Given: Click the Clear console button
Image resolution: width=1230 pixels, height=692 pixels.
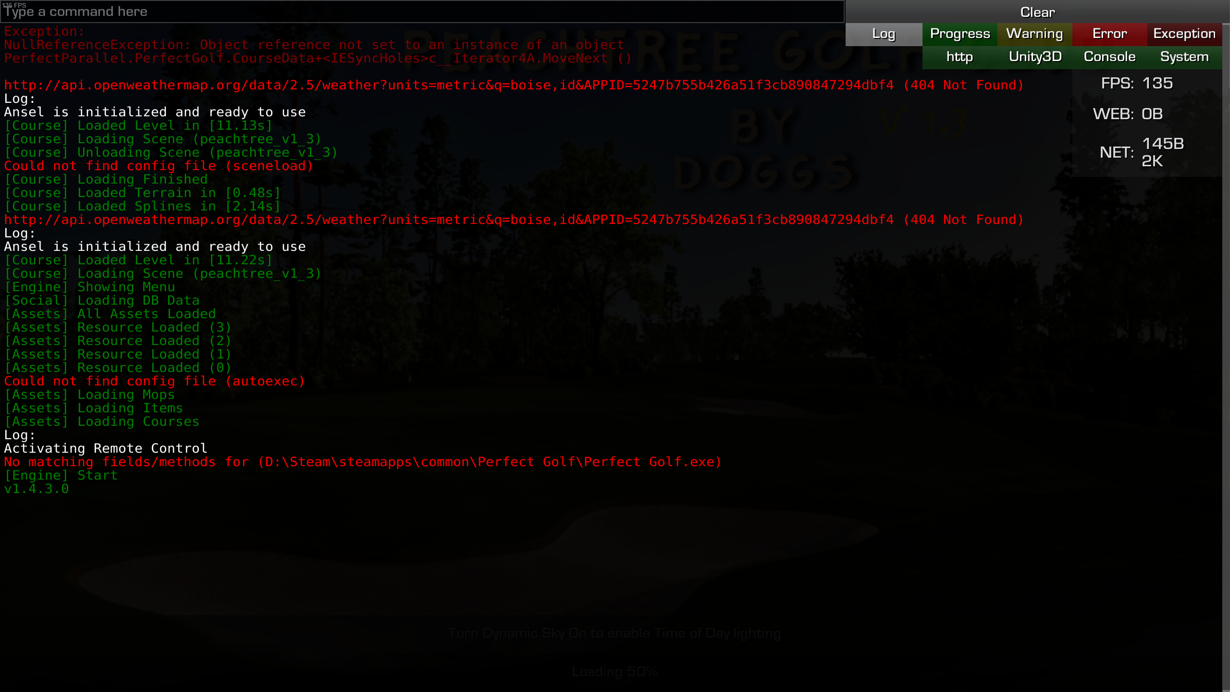Looking at the screenshot, I should 1037,12.
